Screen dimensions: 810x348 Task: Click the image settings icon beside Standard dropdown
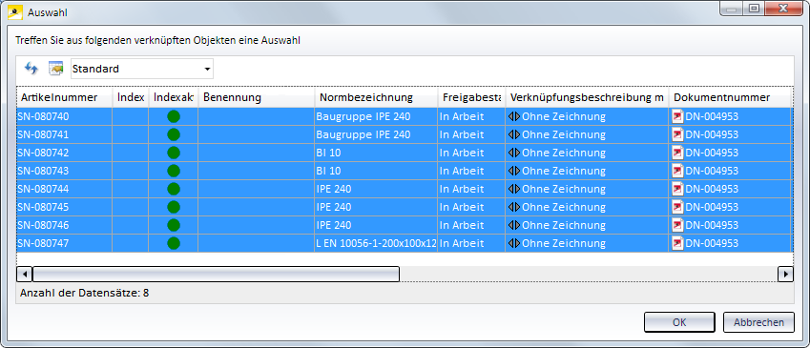[55, 68]
